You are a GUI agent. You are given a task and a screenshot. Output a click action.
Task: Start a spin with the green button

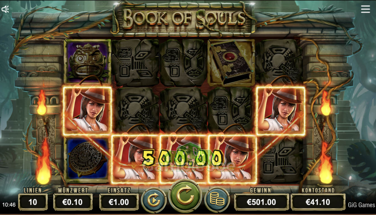click(x=185, y=197)
